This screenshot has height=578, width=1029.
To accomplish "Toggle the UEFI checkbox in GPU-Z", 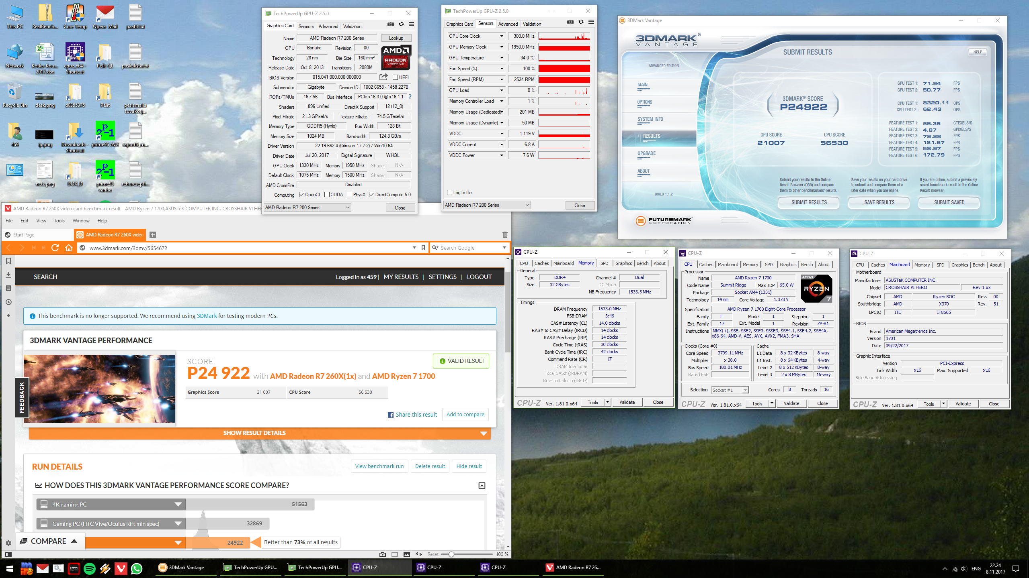I will click(x=395, y=77).
